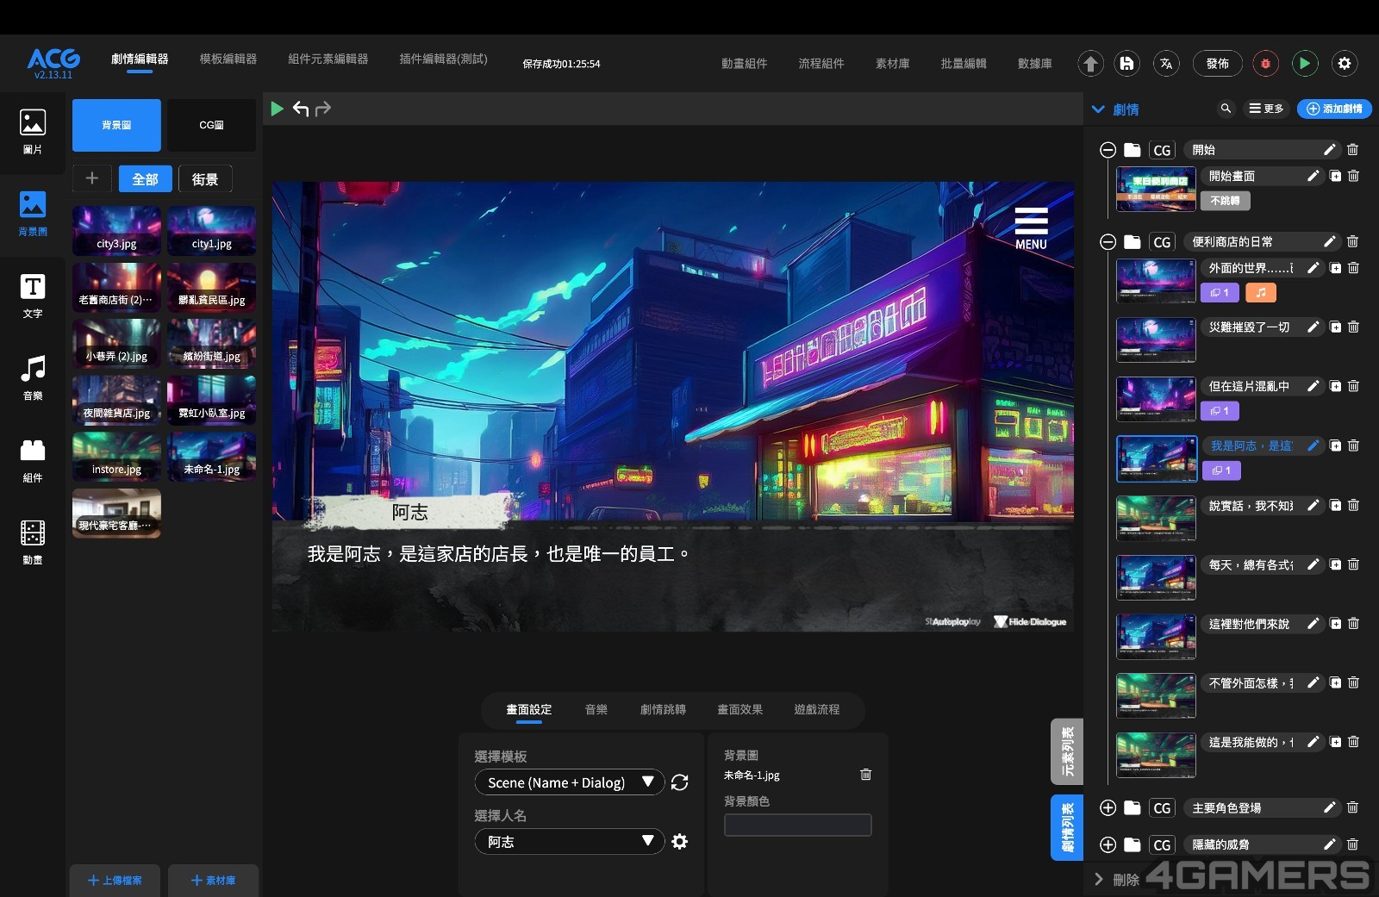Viewport: 1379px width, 897px height.
Task: Click the 上傳檔案 upload file button
Action: point(115,880)
